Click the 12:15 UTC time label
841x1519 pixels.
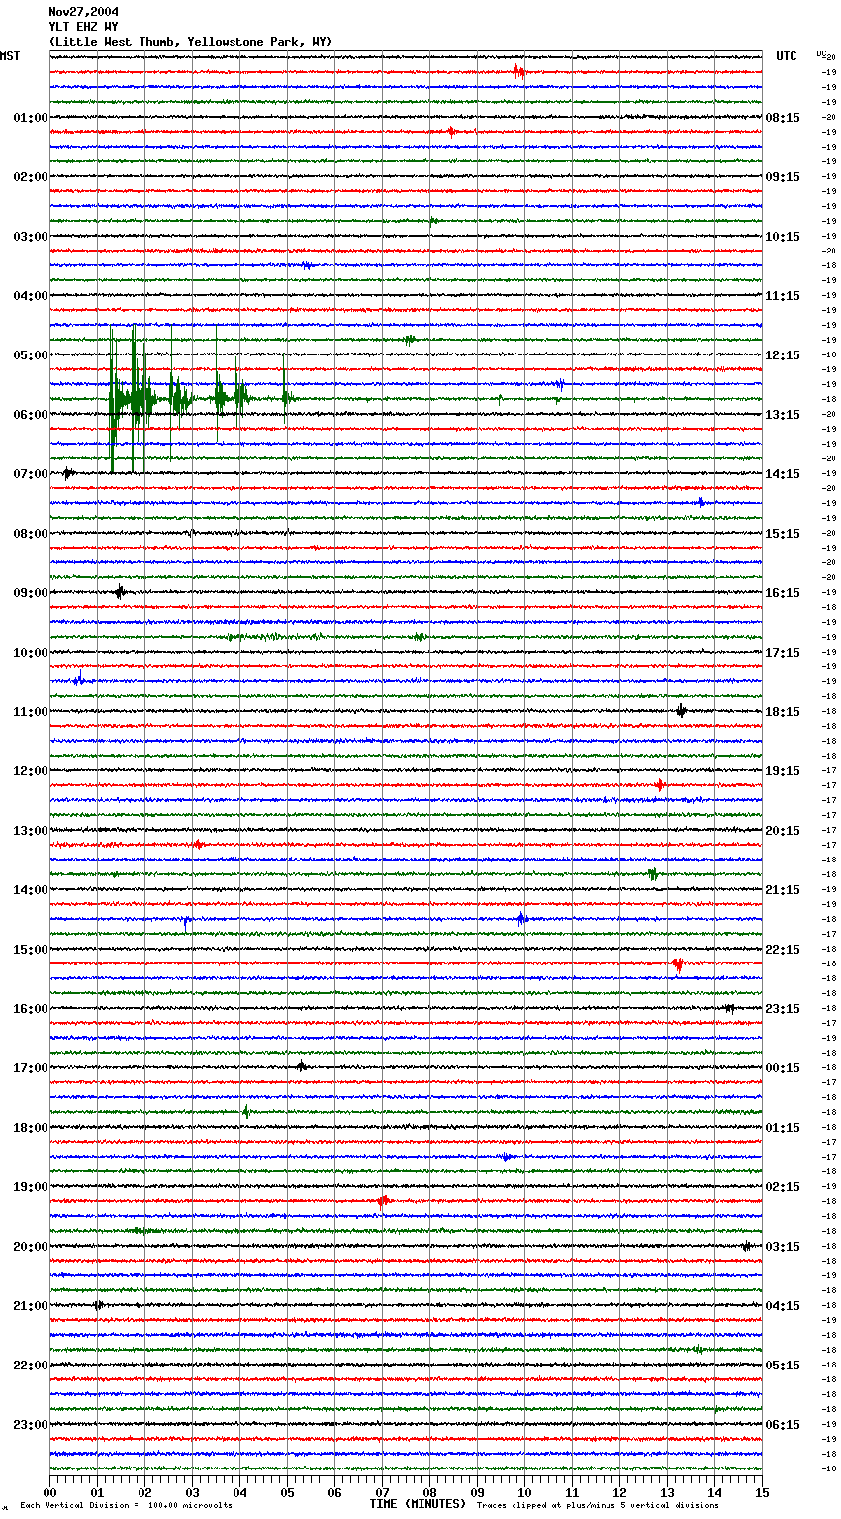tap(783, 355)
